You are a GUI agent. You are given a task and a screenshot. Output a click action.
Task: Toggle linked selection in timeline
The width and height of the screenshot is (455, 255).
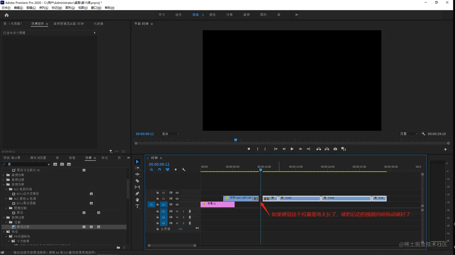(168, 169)
